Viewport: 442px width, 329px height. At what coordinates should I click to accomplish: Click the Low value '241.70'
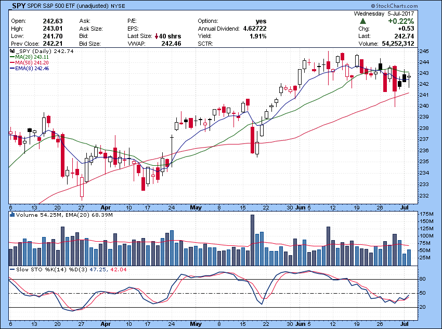click(x=53, y=36)
